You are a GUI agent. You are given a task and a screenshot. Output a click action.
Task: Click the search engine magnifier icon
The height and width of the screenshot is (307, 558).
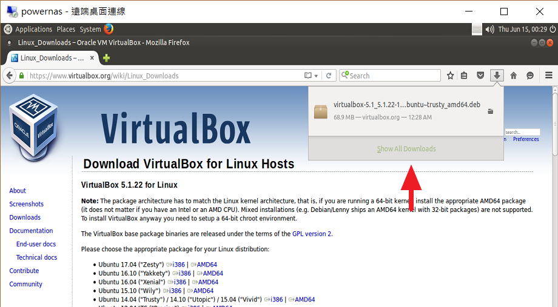(x=345, y=75)
